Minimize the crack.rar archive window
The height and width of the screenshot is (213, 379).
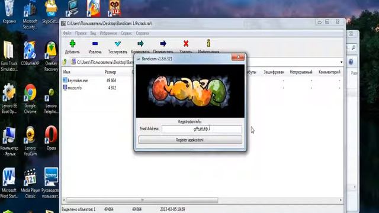coord(320,22)
